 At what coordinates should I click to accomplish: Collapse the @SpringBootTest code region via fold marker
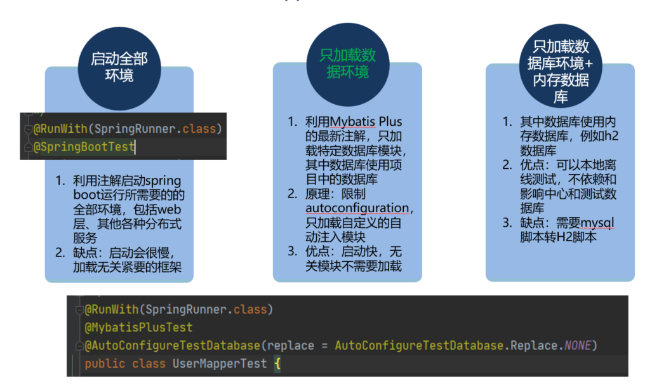click(27, 147)
